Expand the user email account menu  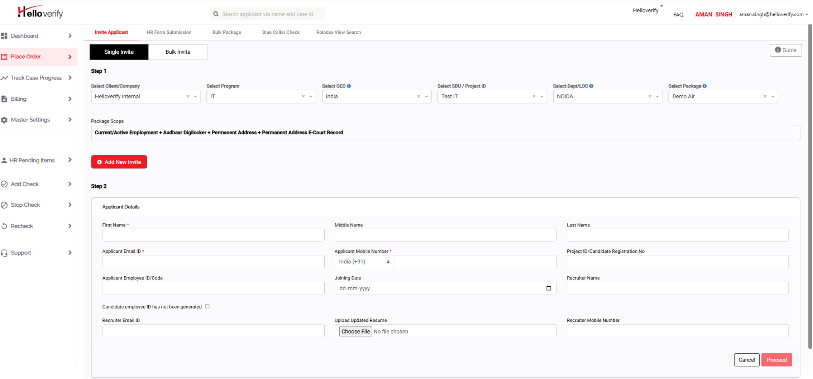click(x=774, y=14)
